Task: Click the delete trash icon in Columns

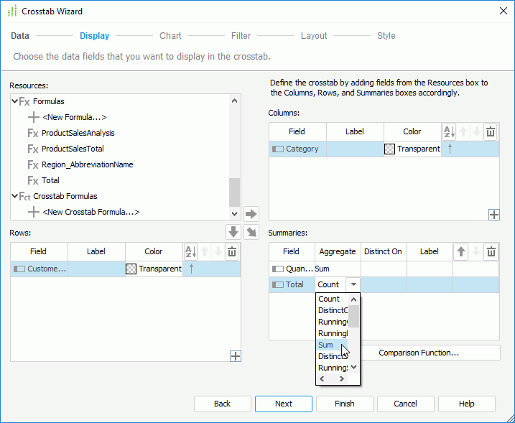Action: coord(491,131)
